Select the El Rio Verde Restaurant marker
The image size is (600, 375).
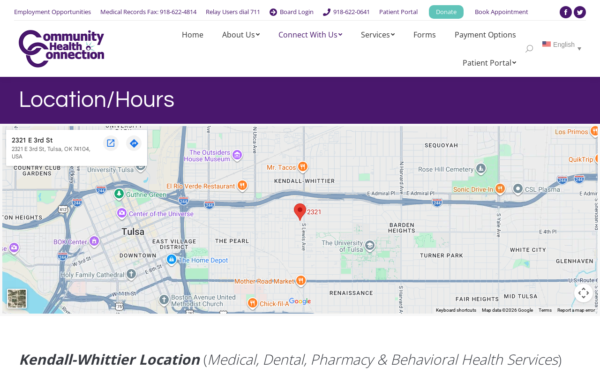(242, 186)
